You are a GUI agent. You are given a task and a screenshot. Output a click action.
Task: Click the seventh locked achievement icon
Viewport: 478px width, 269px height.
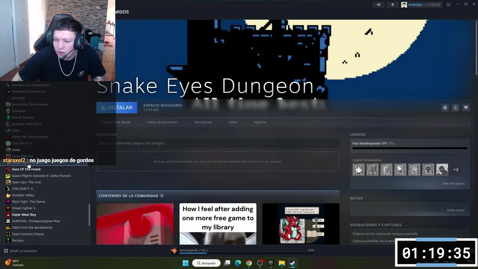click(x=442, y=170)
